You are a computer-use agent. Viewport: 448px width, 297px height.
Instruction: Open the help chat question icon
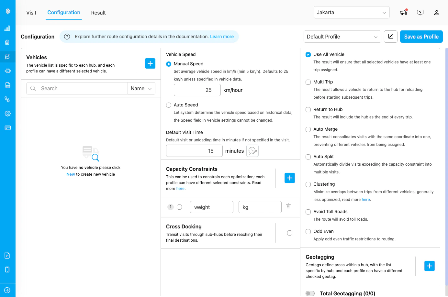420,13
